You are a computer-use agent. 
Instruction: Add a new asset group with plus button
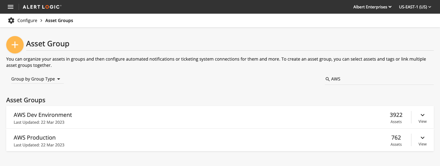(x=15, y=45)
